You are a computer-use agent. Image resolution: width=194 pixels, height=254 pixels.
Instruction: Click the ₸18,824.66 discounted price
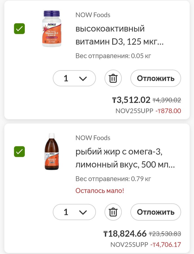(x=125, y=234)
